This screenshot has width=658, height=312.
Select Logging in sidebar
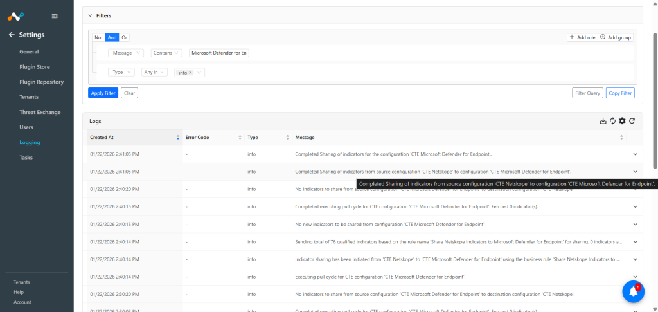30,142
